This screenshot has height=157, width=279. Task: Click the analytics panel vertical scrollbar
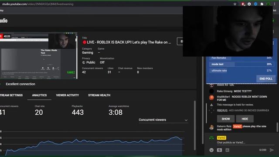coord(195,126)
